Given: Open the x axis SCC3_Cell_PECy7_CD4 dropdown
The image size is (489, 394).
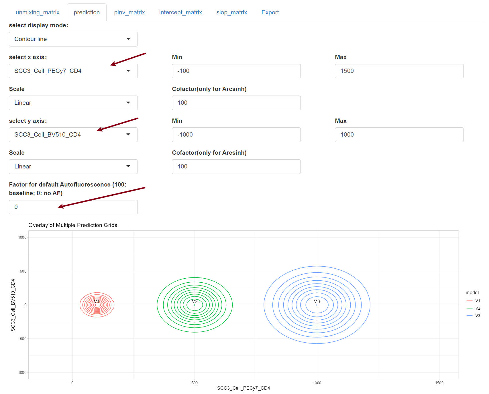Looking at the screenshot, I should tap(73, 71).
